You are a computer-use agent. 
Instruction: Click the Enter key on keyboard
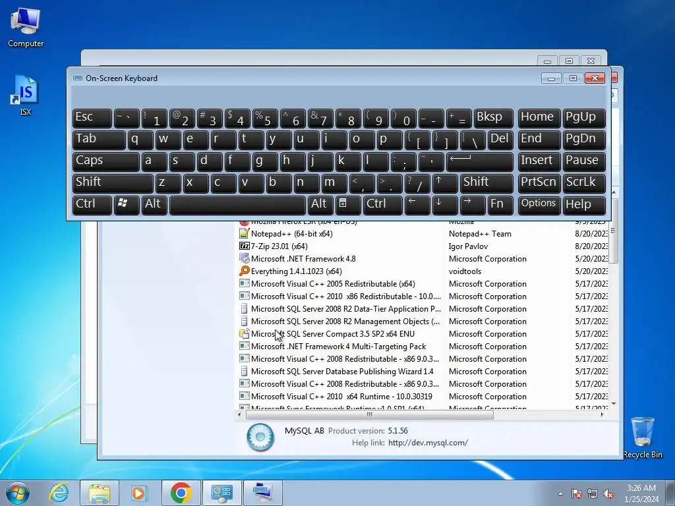(480, 161)
